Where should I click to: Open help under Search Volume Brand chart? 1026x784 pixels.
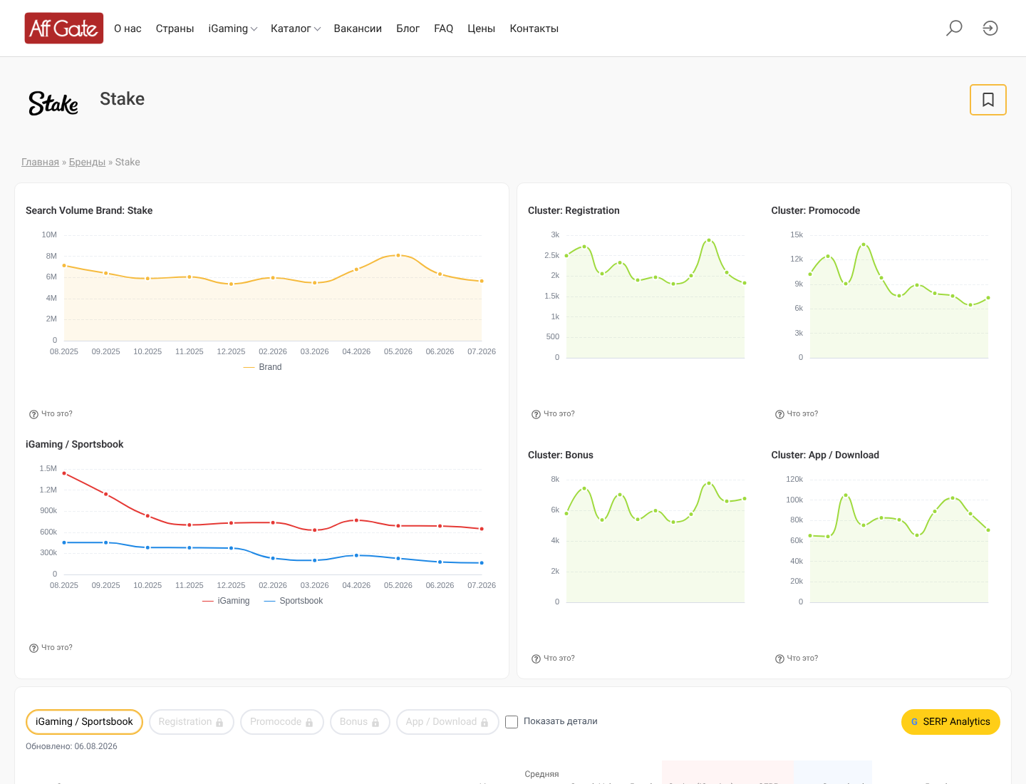[x=51, y=414]
